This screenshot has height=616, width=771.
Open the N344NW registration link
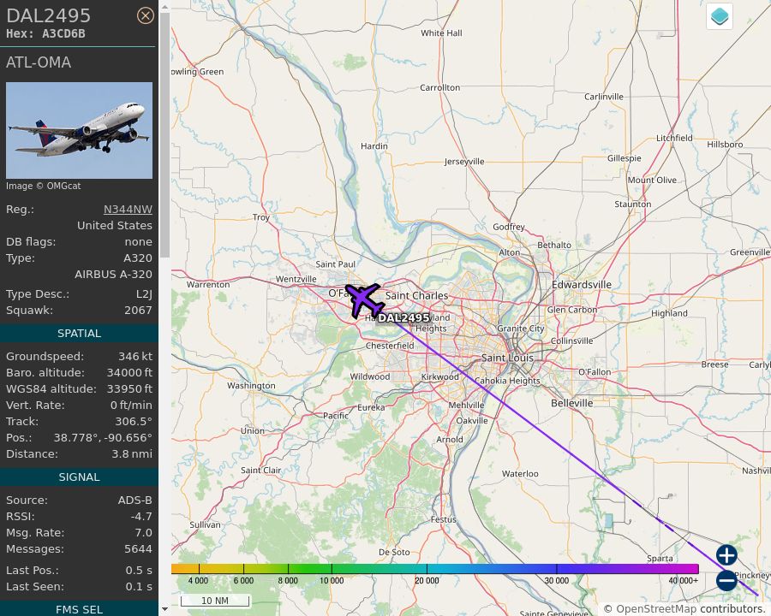(x=127, y=209)
